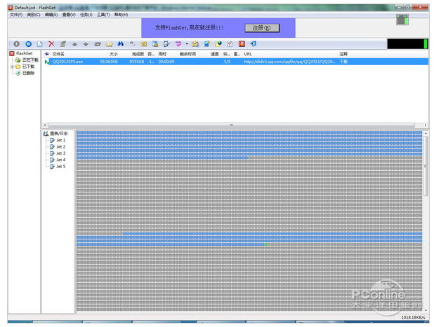Expand the 已下载 folder tree node

11,67
